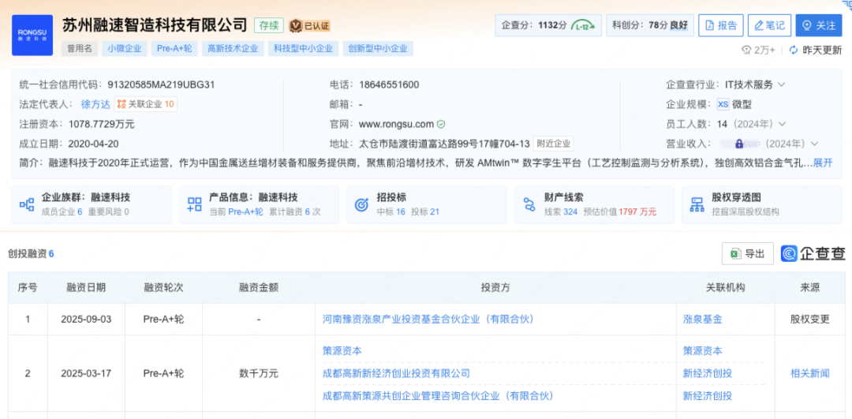Open 股权穿透图 equity chart icon

click(x=697, y=204)
